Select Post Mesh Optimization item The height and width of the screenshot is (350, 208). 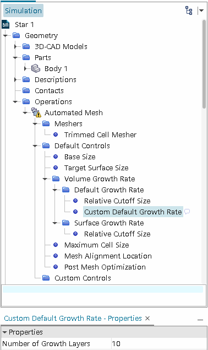tap(105, 267)
